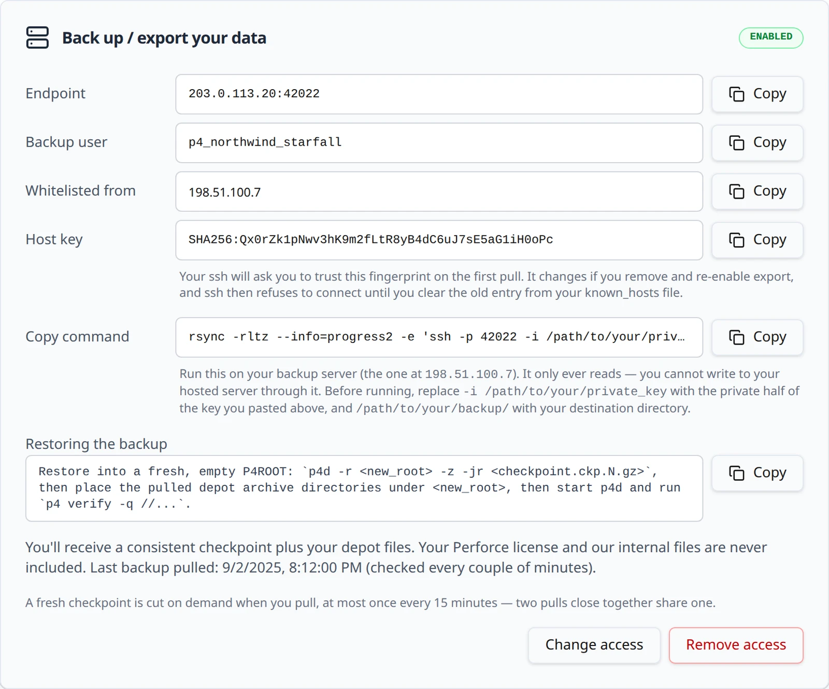Copy the rsync Copy command
The width and height of the screenshot is (829, 689).
[757, 337]
